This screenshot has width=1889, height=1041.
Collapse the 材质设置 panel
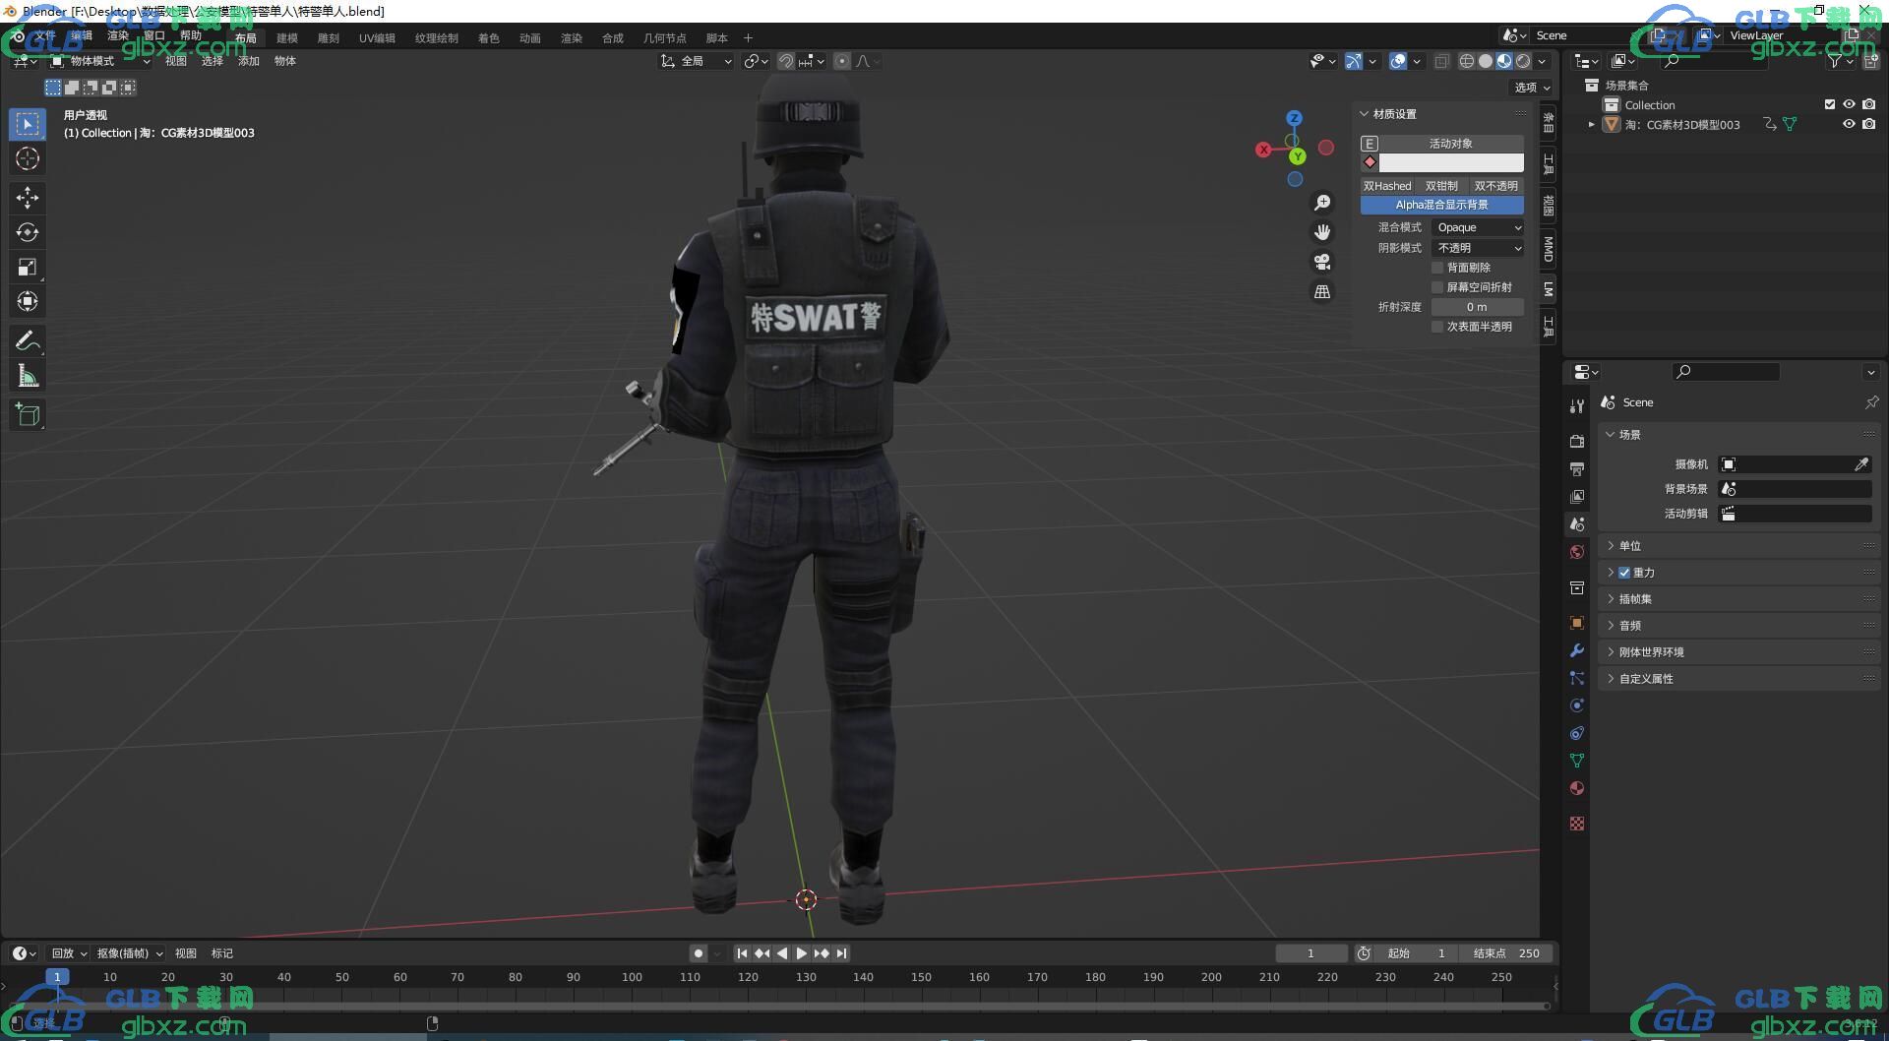point(1365,114)
